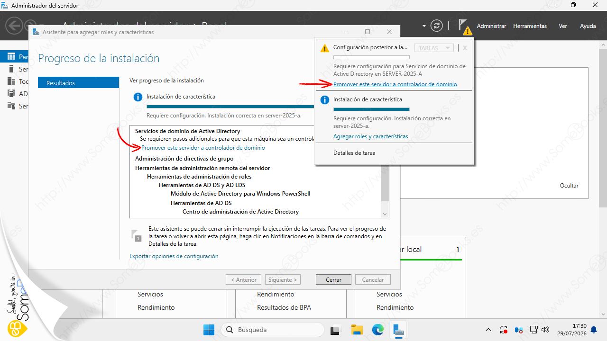Open the Agregar roles y características link
Viewport: 607px width, 341px height.
tap(370, 136)
